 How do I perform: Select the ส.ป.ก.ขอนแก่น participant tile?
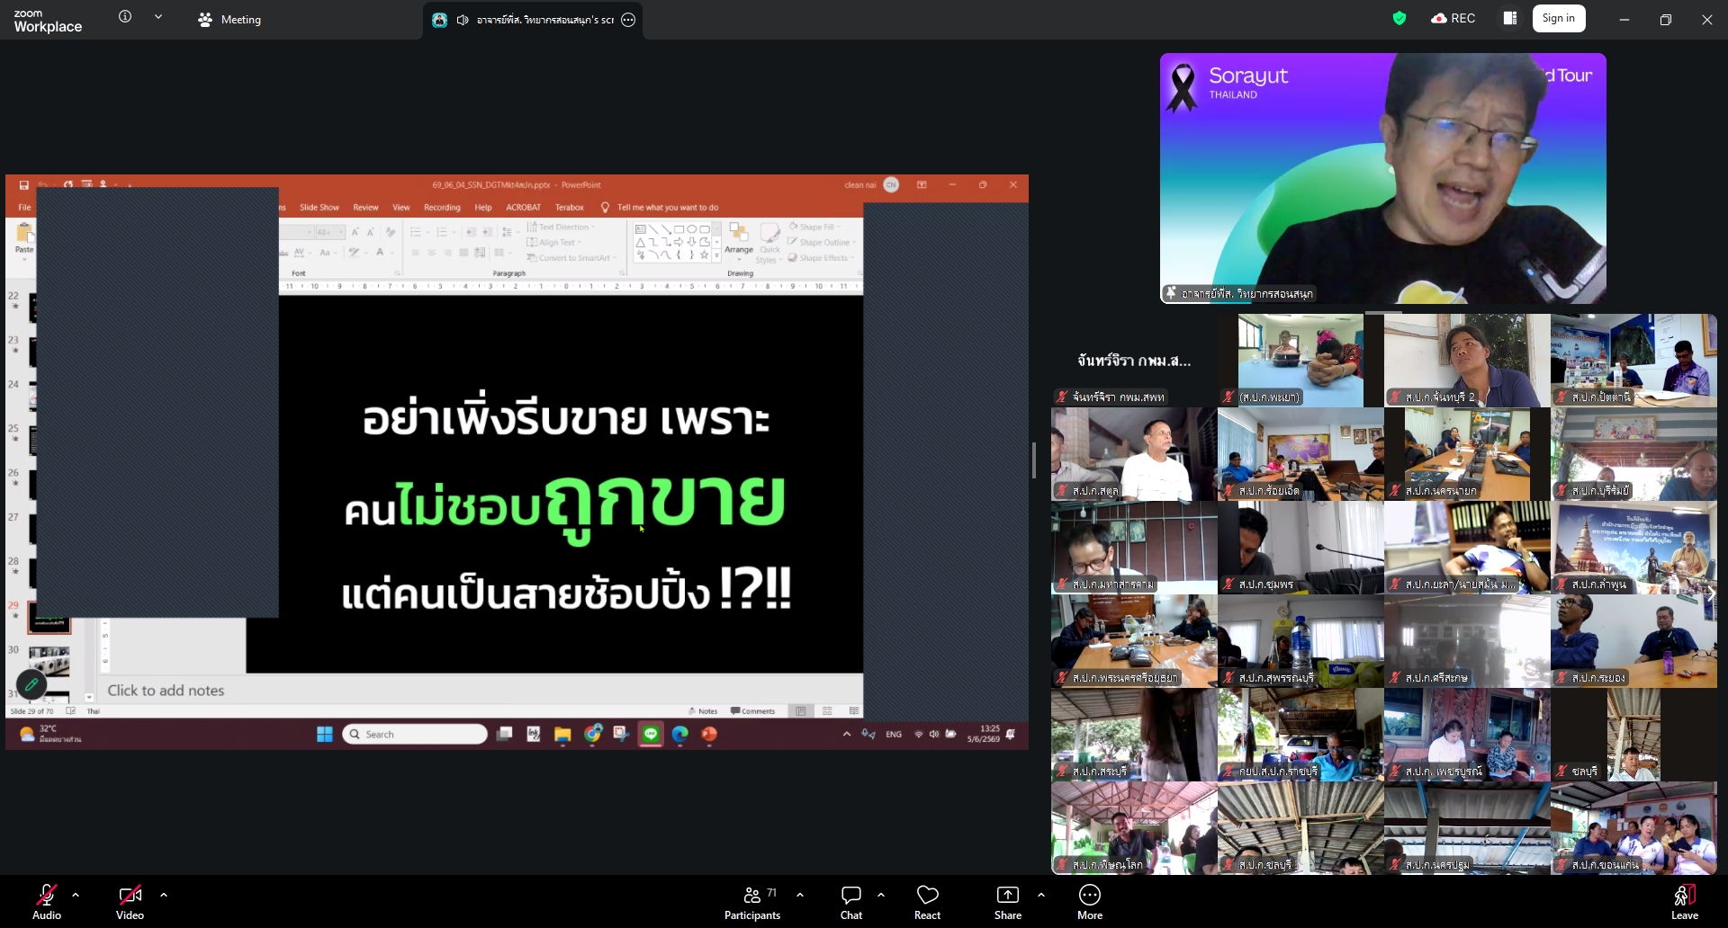(1633, 827)
